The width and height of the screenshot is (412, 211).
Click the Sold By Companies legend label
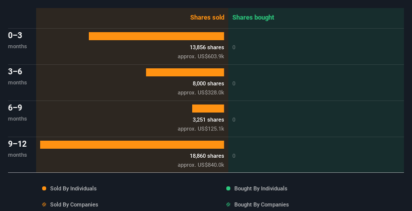[x=74, y=204]
